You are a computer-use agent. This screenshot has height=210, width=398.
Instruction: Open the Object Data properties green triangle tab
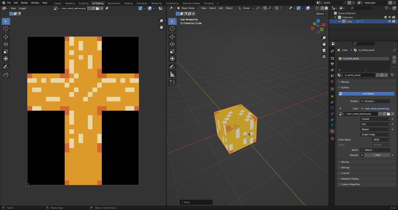point(332,125)
